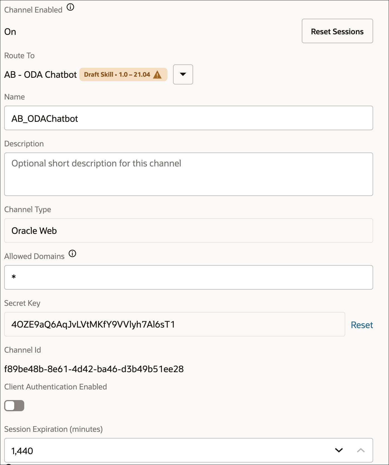Click the Channel Enabled "On" status
The image size is (389, 465).
pyautogui.click(x=10, y=32)
